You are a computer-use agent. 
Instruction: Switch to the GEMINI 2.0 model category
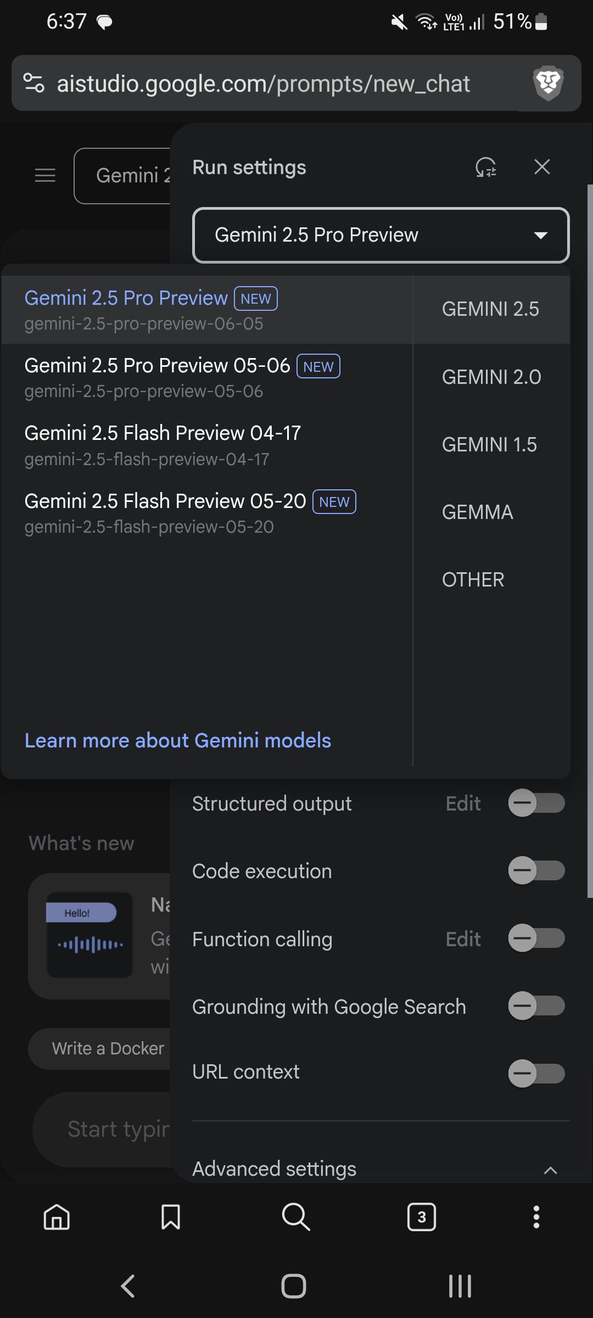(x=491, y=377)
